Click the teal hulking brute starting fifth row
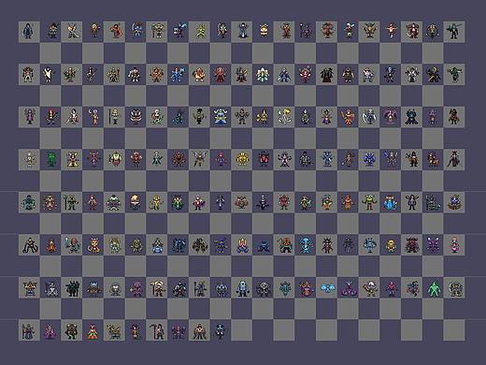This screenshot has height=365, width=486. tap(29, 202)
